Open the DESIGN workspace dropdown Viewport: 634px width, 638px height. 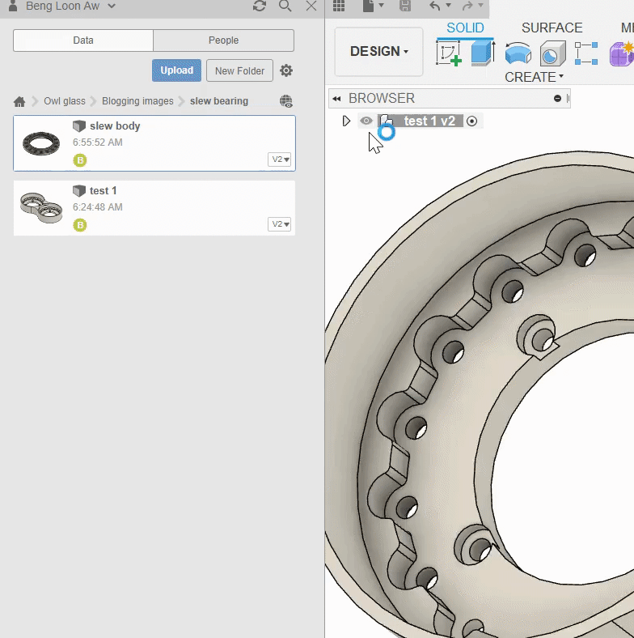(378, 52)
